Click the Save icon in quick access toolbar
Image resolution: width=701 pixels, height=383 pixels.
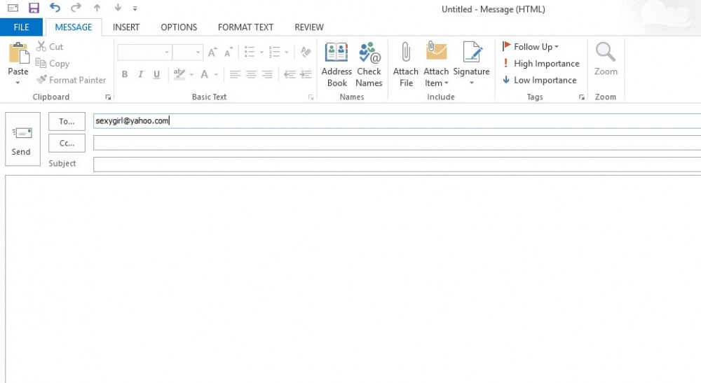(34, 8)
